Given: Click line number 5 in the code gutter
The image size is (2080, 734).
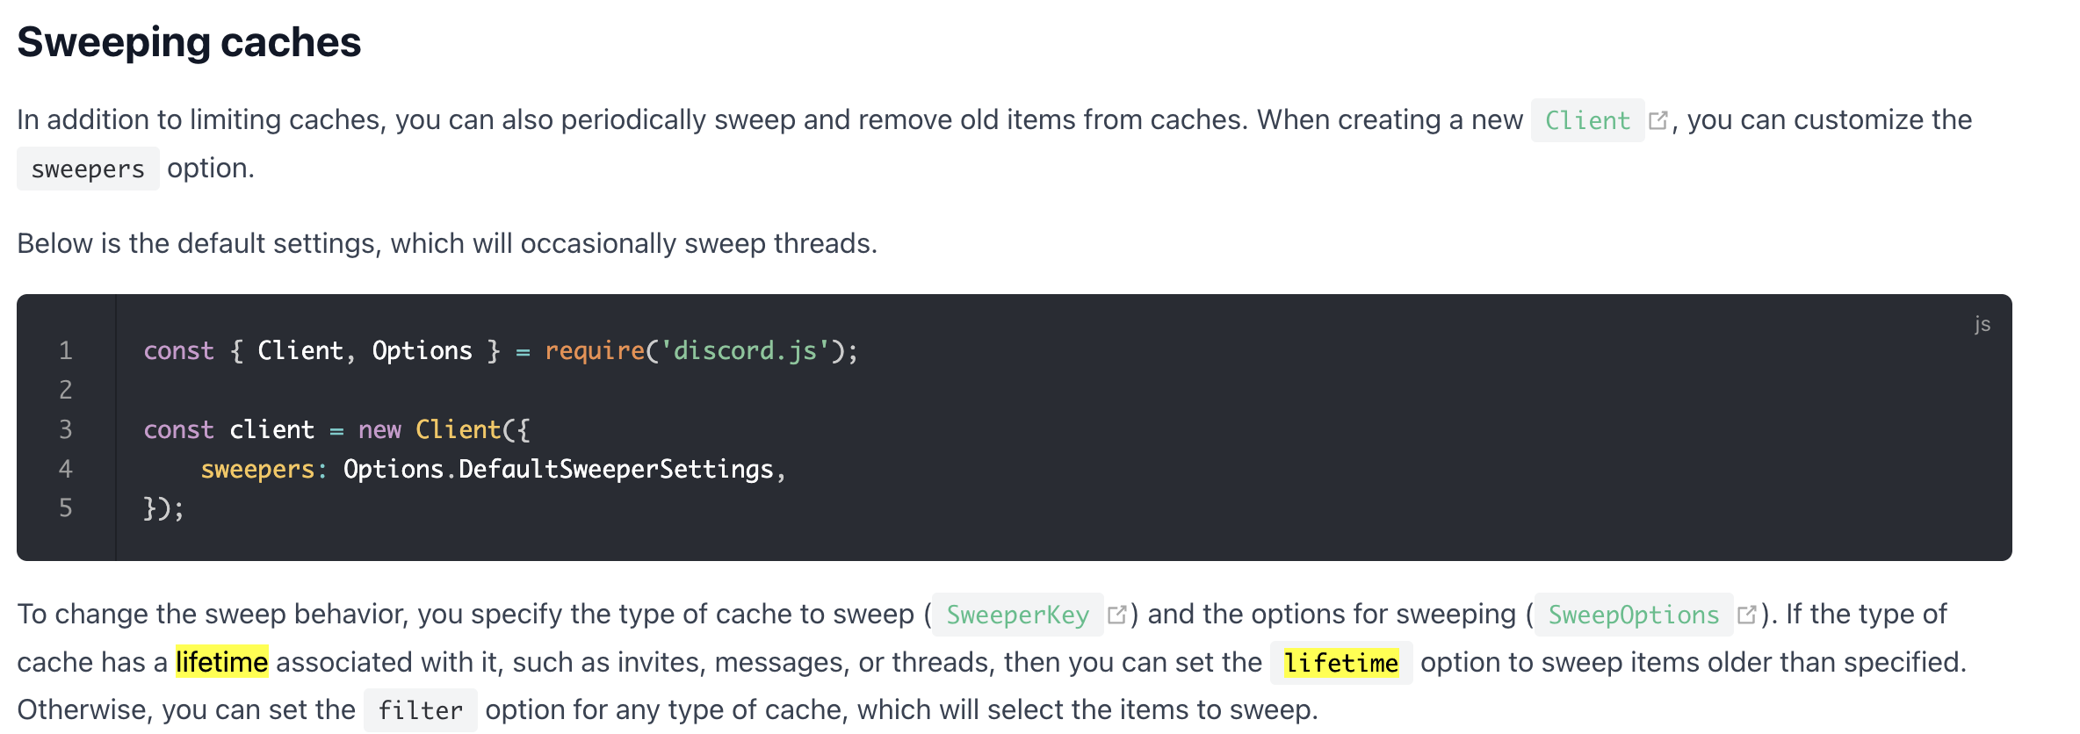Looking at the screenshot, I should [x=66, y=507].
